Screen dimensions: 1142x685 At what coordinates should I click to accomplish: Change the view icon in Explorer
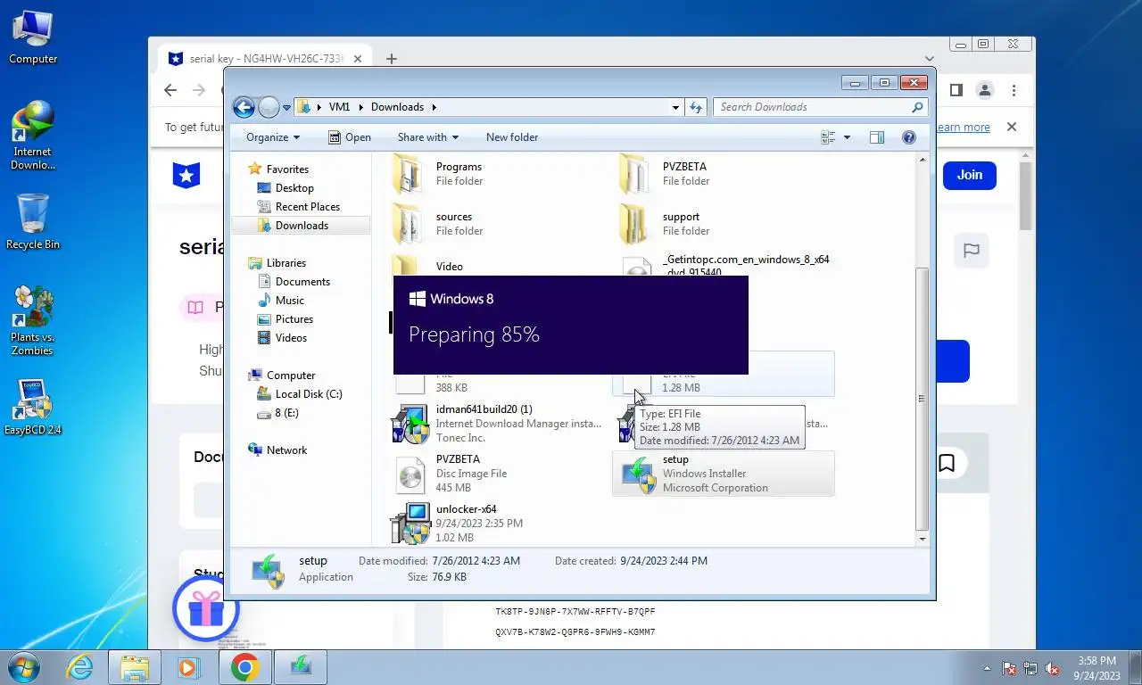[828, 137]
